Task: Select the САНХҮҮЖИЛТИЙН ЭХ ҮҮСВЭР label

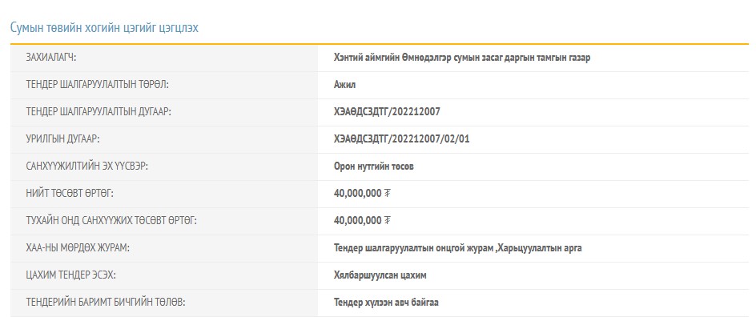Action: point(86,167)
